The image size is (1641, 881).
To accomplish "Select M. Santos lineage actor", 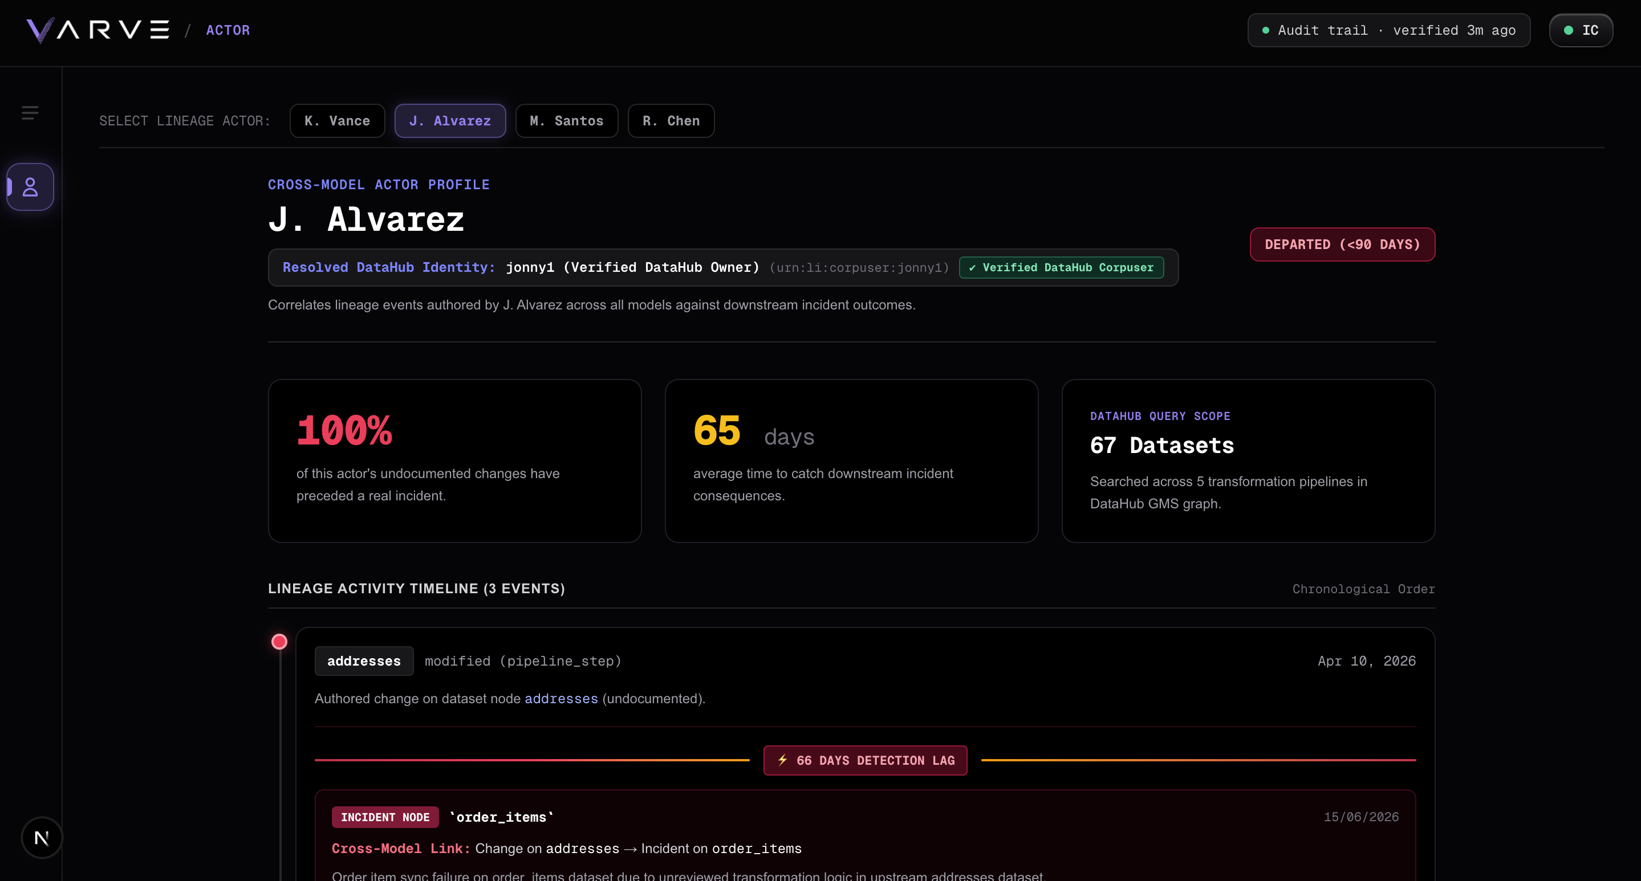I will pyautogui.click(x=566, y=121).
